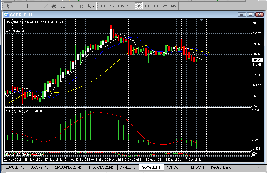Switch to W1 weekly timeframe

[x=165, y=6]
